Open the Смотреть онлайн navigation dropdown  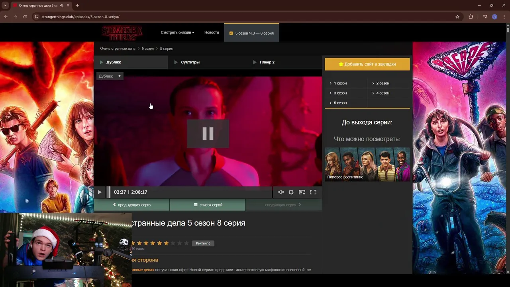coord(177,32)
